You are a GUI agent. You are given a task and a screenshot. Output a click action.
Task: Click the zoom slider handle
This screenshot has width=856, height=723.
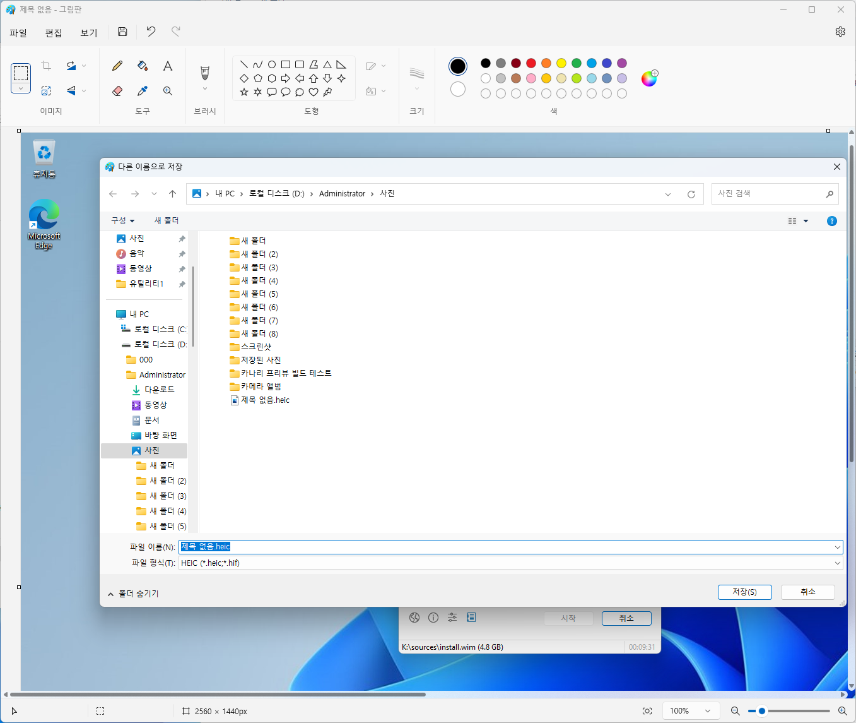point(762,711)
